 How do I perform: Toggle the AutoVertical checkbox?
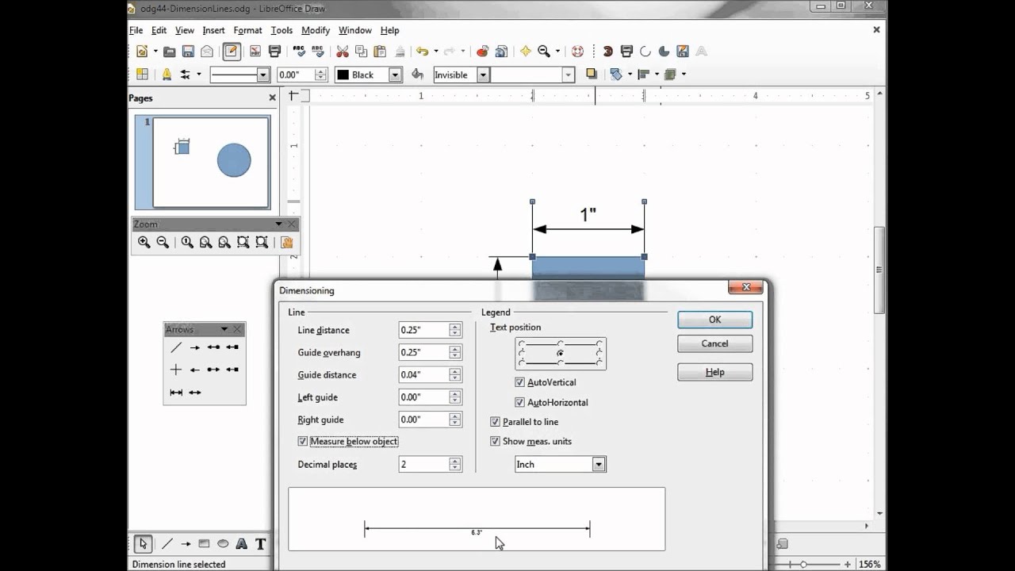coord(520,382)
